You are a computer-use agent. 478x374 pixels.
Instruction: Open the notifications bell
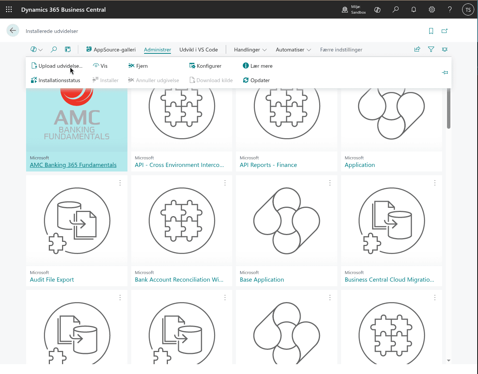414,9
